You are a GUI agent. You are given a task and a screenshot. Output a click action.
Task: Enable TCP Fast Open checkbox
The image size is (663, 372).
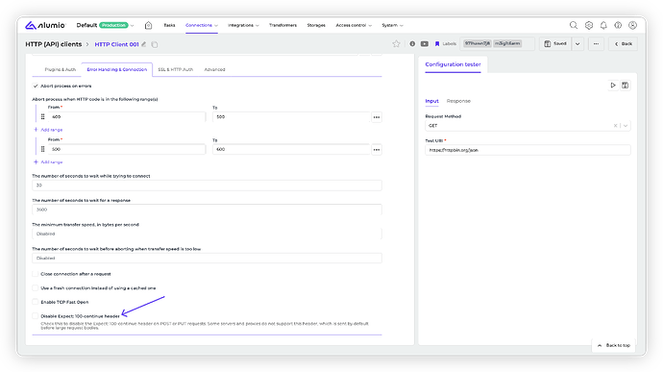[36, 302]
